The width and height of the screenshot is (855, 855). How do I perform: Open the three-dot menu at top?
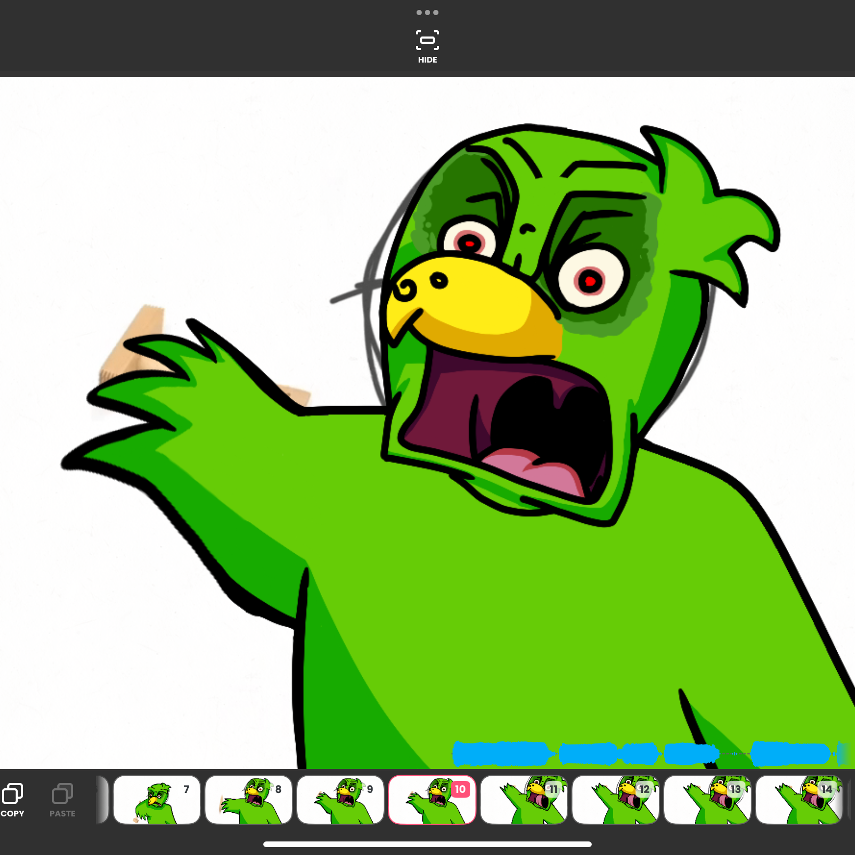(x=427, y=13)
